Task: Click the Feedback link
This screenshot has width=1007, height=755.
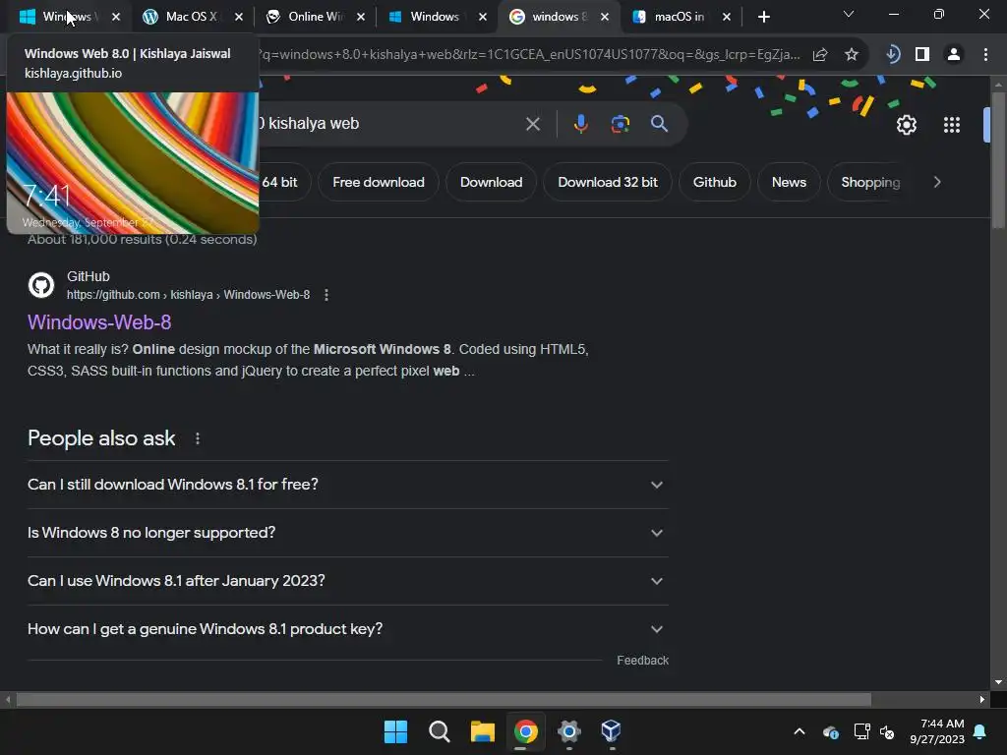Action: [x=643, y=661]
